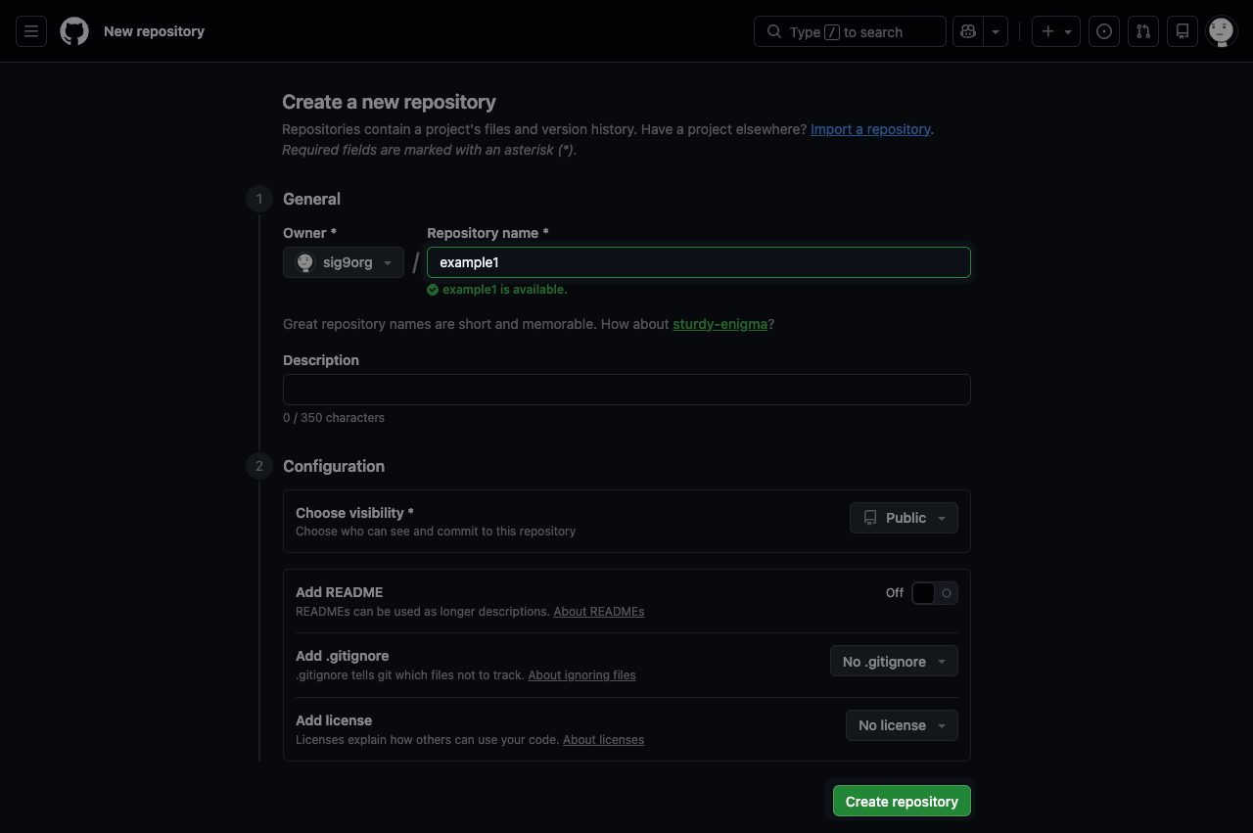The height and width of the screenshot is (833, 1253).
Task: Open the Public visibility dropdown
Action: (x=904, y=518)
